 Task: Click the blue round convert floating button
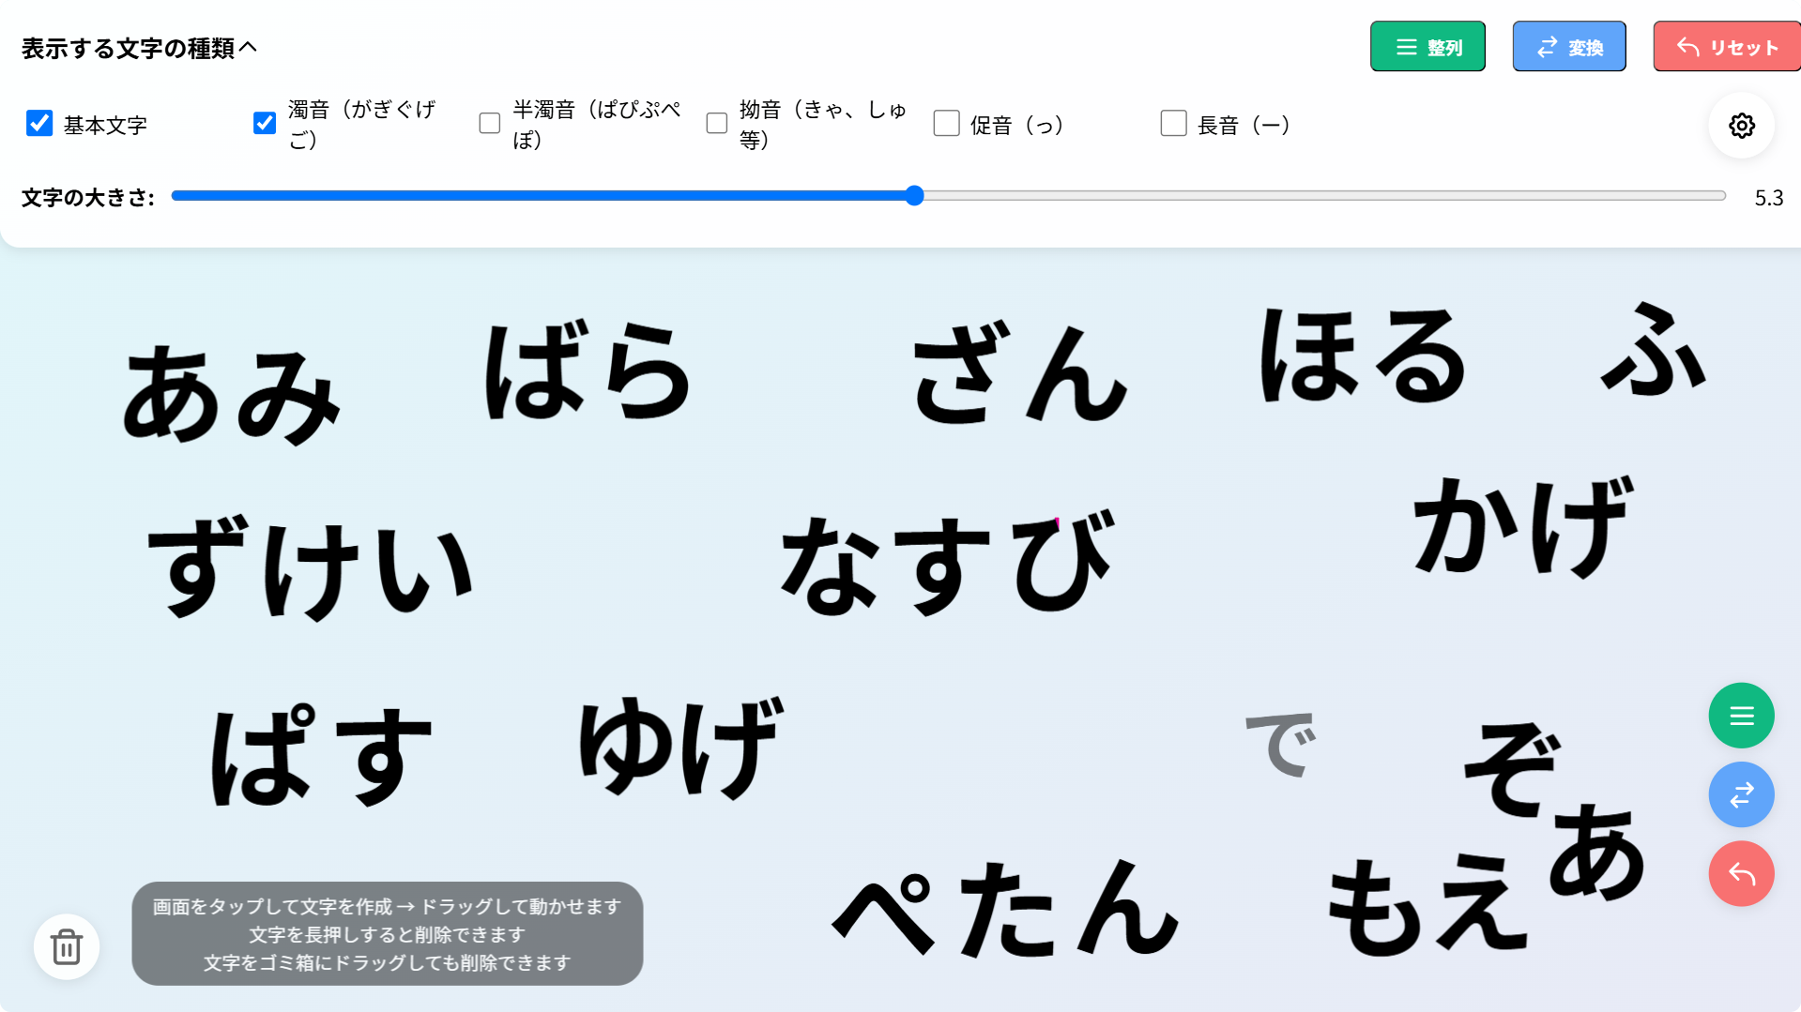[1741, 794]
